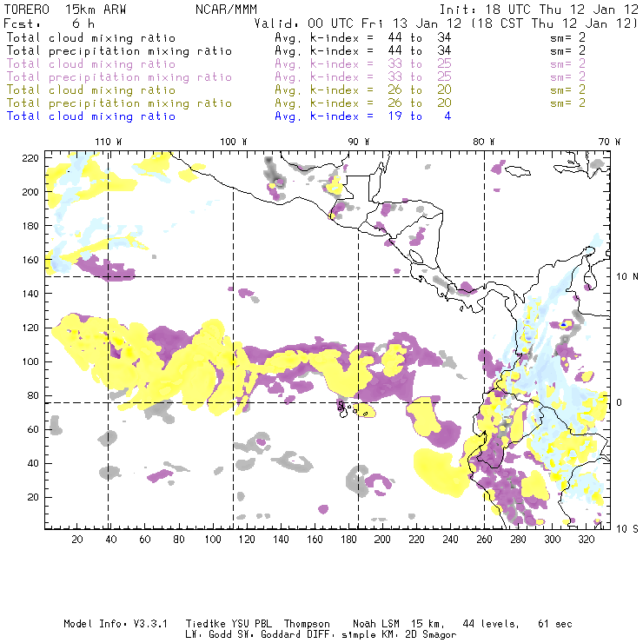Click the "220" vertical axis grid number

pyautogui.click(x=30, y=158)
